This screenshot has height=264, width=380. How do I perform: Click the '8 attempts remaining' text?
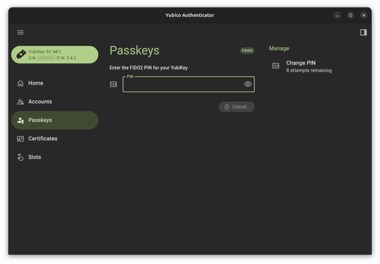point(309,71)
